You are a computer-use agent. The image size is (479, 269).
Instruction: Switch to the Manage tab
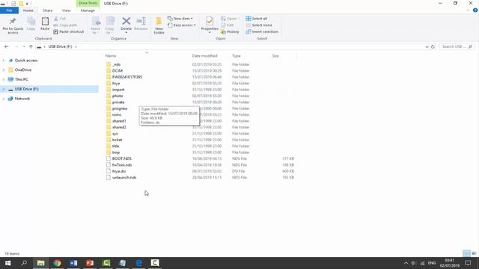point(88,10)
